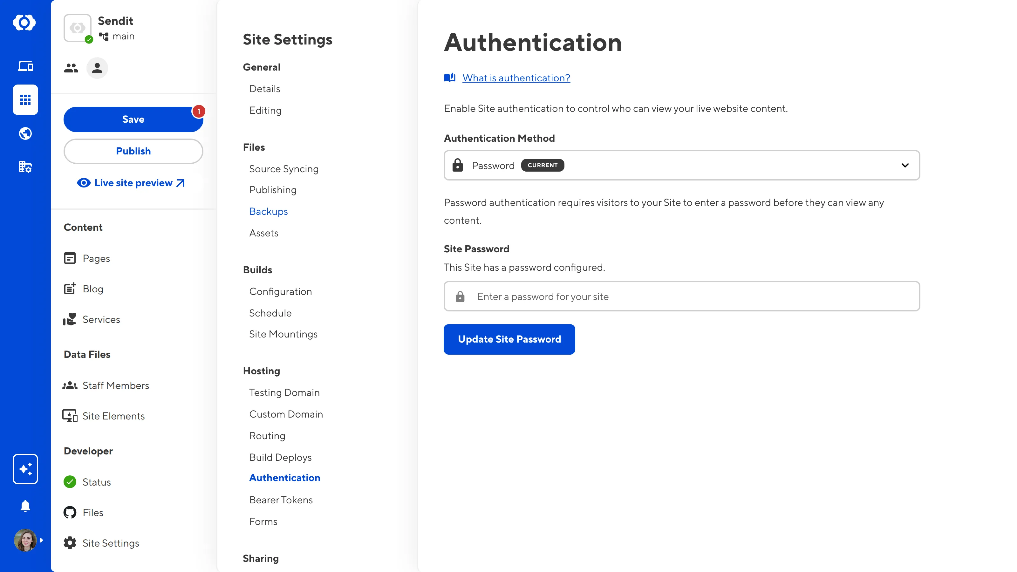Viewport: 1017px width, 572px height.
Task: Open the devices/sites icon in left rail
Action: (25, 66)
